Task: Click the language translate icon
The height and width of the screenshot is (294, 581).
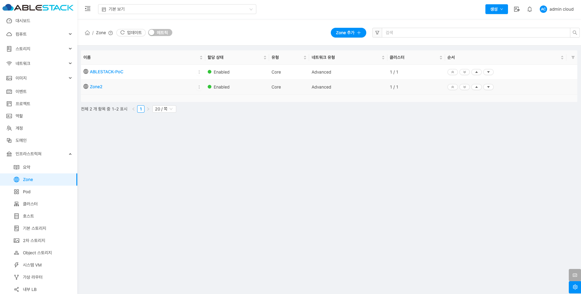Action: (517, 9)
